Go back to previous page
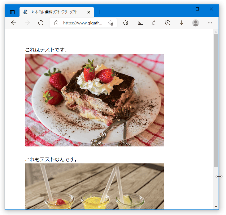Image resolution: width=226 pixels, height=215 pixels. [x=14, y=23]
